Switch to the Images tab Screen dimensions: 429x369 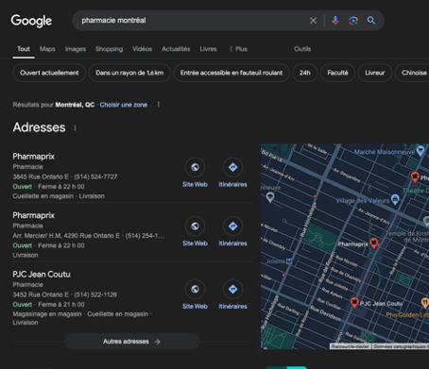pyautogui.click(x=76, y=49)
